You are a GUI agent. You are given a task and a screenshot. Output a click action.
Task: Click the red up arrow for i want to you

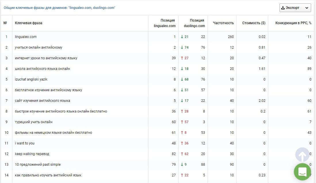[182, 143]
